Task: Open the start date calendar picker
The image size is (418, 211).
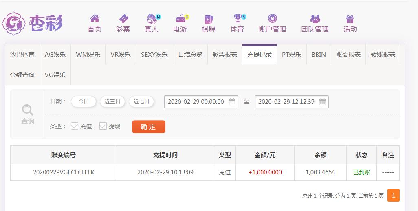Action: pyautogui.click(x=232, y=101)
